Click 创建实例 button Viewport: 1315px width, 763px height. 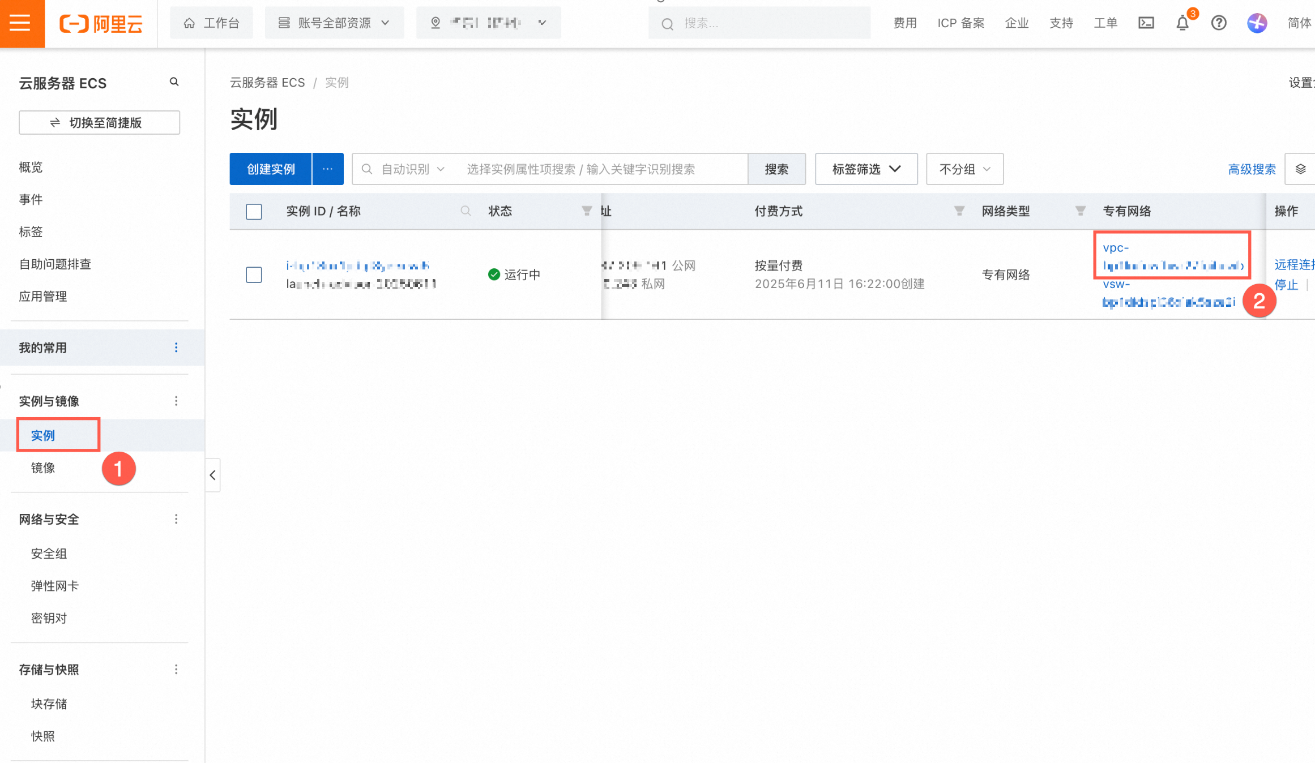pos(271,169)
